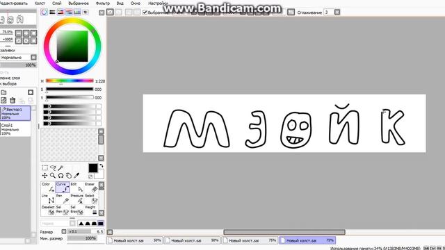
Task: Select the move tool
Action: [44, 176]
